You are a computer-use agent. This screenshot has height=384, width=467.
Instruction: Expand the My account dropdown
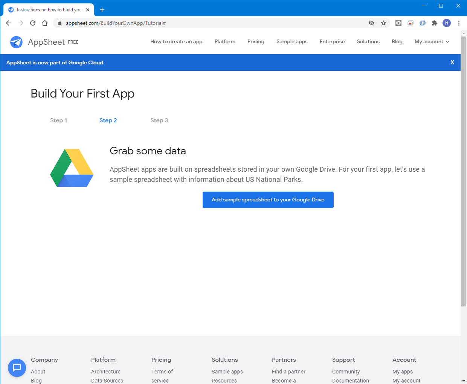click(x=432, y=42)
